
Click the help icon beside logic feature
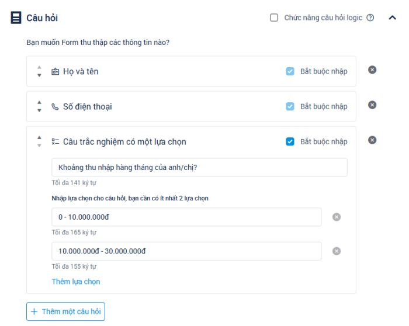coord(370,18)
